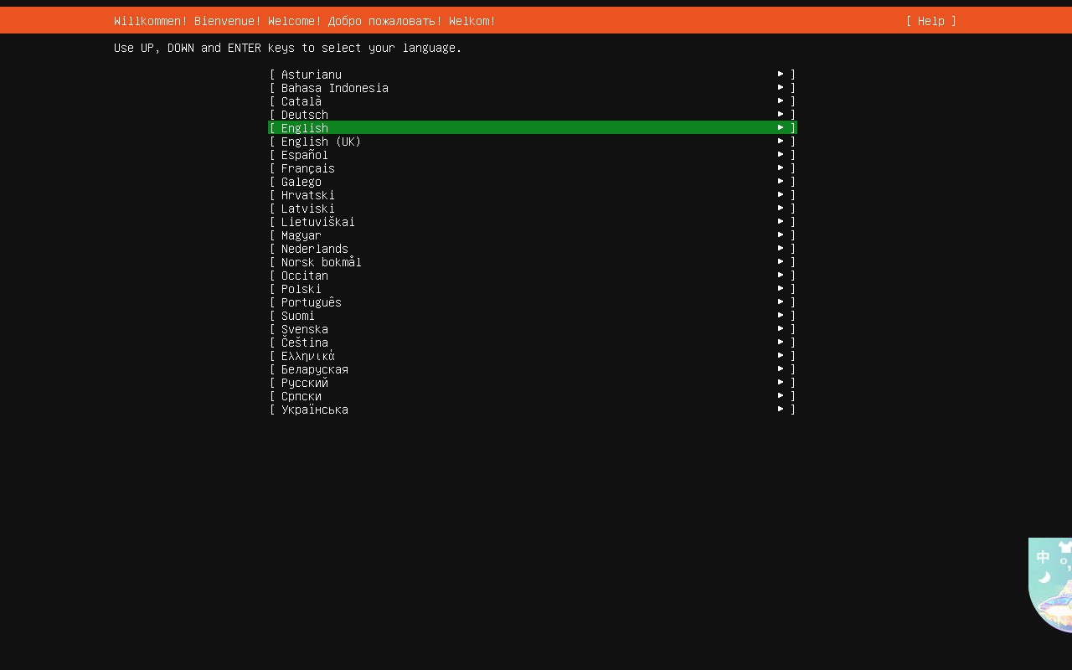Select Português in the language list
1072x670 pixels.
coord(311,302)
